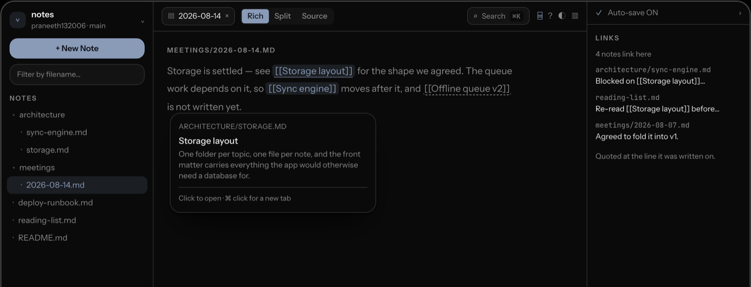Click the quote 'Re-read [[Storage layout]] before...'
The image size is (751, 287).
[657, 109]
